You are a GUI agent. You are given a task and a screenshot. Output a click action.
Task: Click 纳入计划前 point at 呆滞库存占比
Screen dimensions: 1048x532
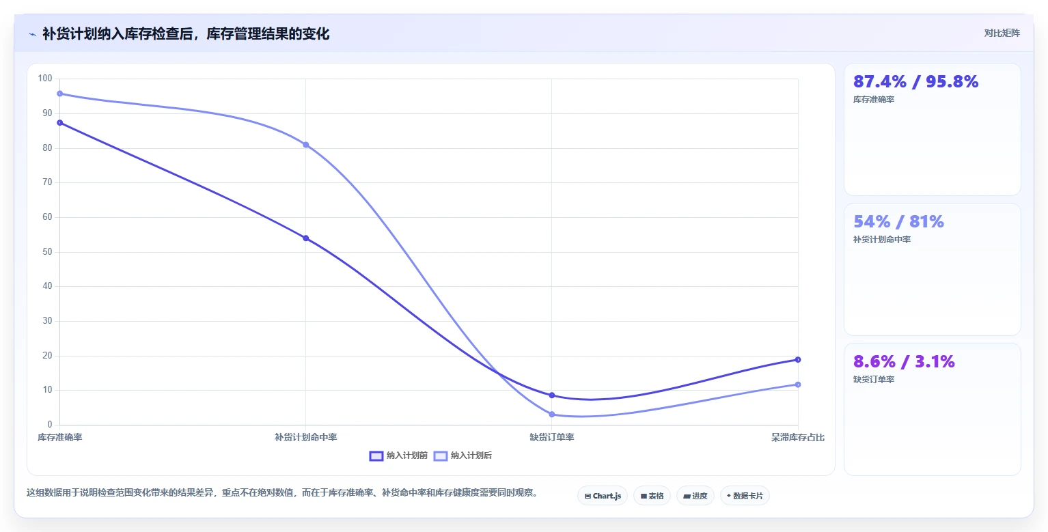coord(798,360)
